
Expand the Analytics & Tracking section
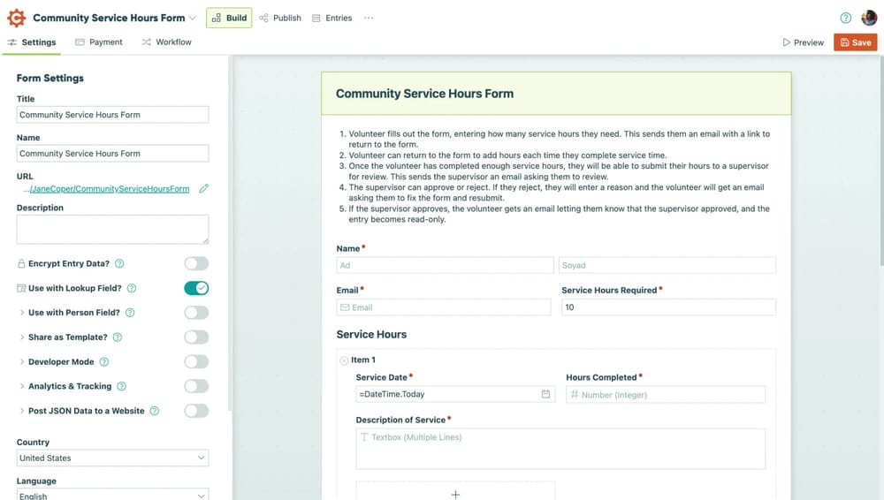tap(22, 387)
